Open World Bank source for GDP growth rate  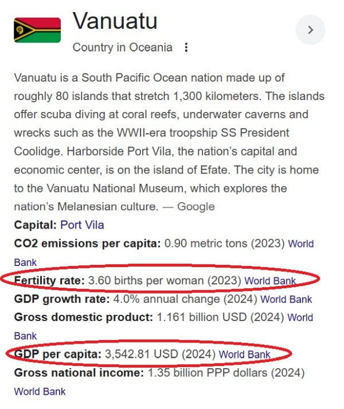coord(286,299)
